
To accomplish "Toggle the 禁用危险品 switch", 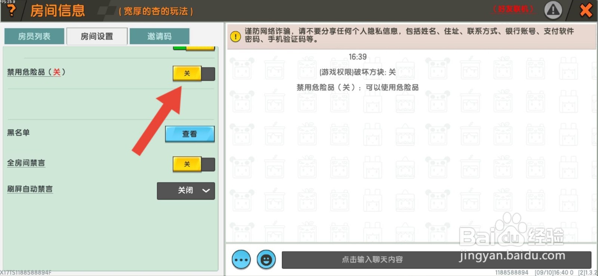I will click(x=194, y=73).
